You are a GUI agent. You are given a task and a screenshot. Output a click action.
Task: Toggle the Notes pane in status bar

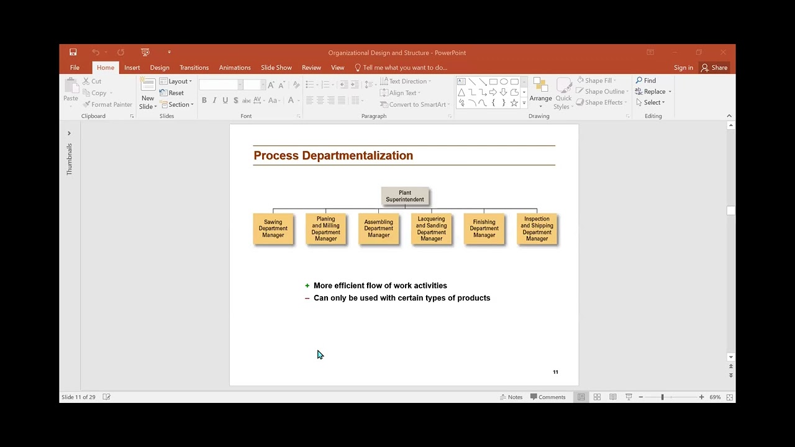511,397
